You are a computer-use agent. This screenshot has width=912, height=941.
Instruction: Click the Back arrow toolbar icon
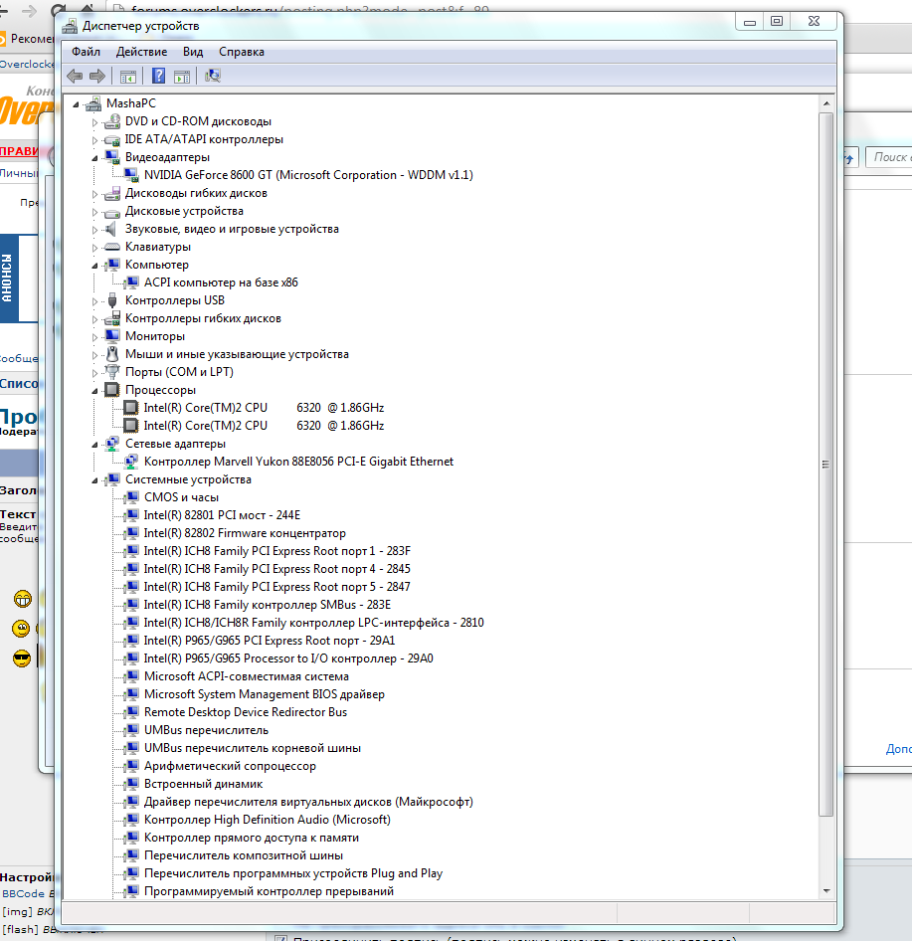coord(75,77)
